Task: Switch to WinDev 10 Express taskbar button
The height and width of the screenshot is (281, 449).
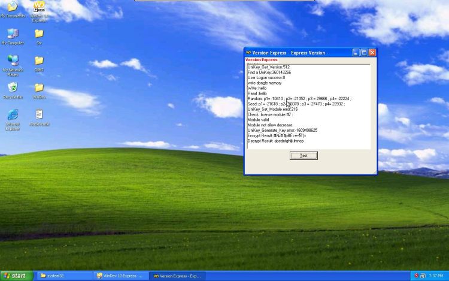Action: [121, 276]
